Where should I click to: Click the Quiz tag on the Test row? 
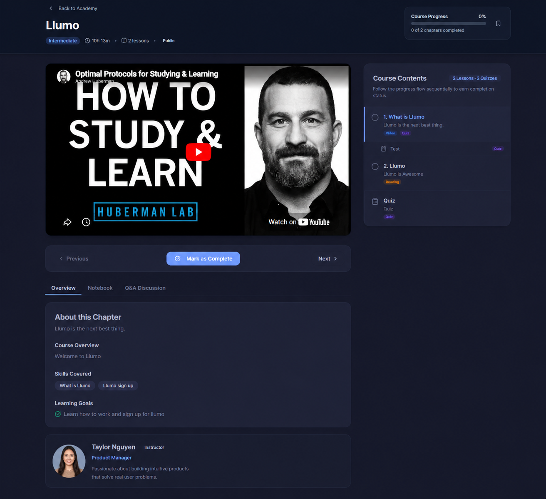(x=498, y=149)
